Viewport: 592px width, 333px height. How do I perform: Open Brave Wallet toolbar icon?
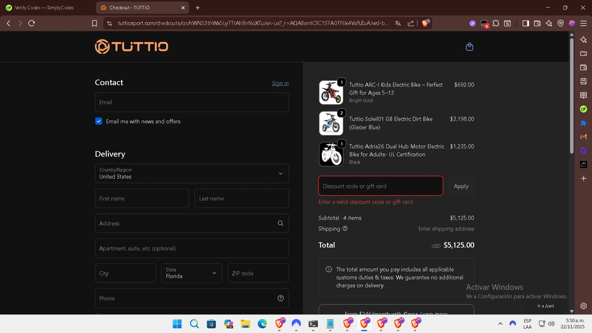click(x=537, y=23)
